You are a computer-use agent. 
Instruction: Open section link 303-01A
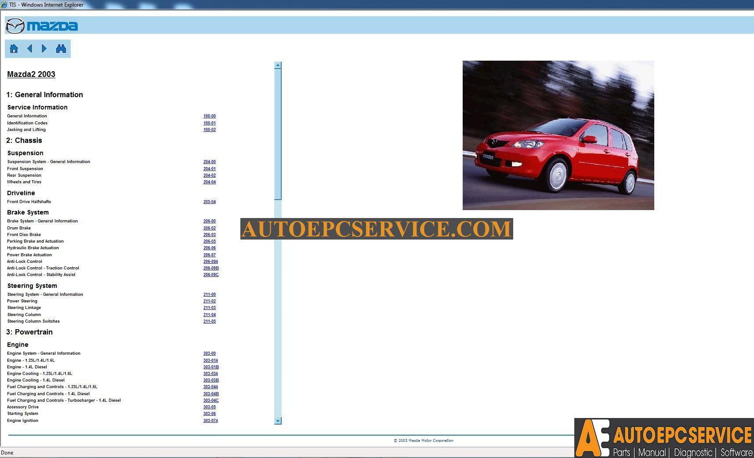pyautogui.click(x=211, y=360)
